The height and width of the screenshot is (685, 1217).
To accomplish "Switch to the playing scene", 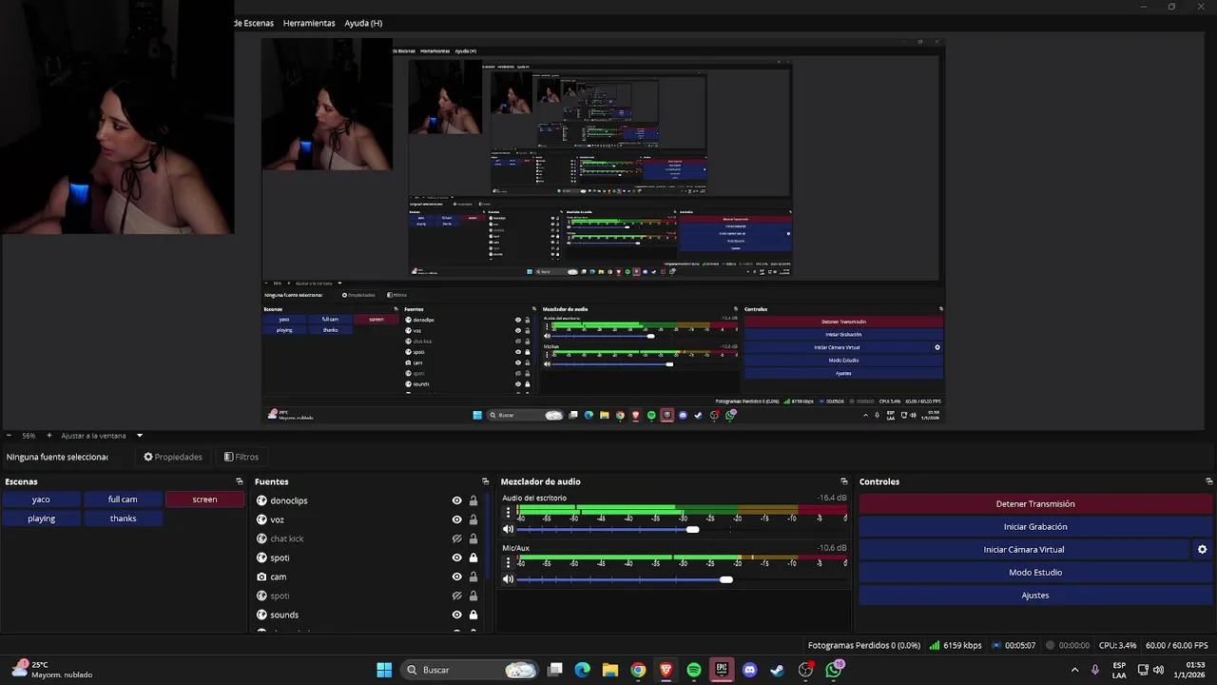I will point(41,519).
